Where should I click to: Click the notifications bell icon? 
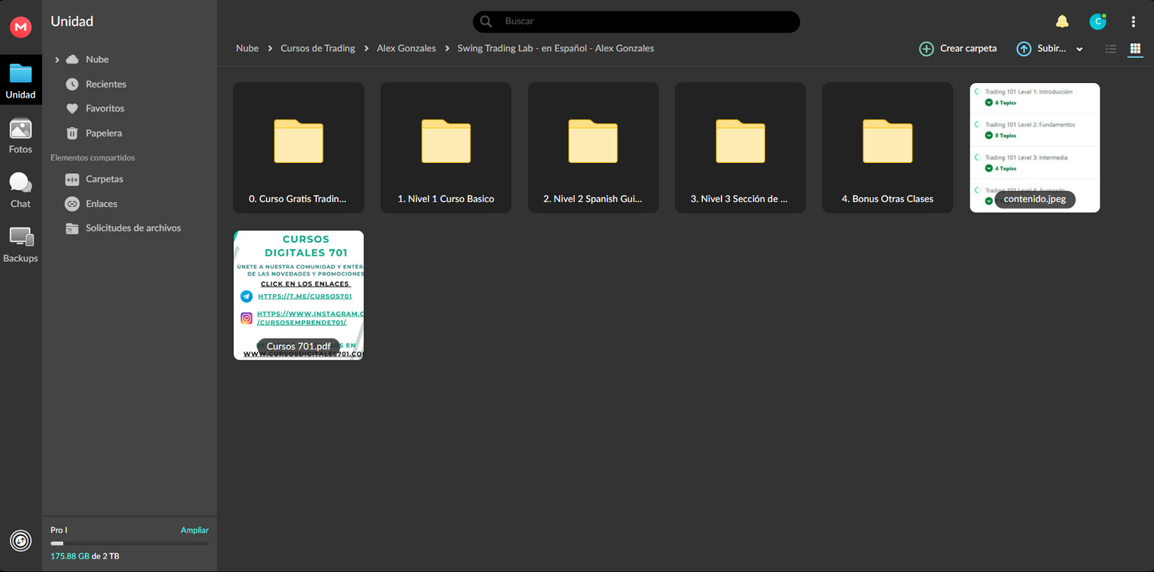click(1061, 22)
